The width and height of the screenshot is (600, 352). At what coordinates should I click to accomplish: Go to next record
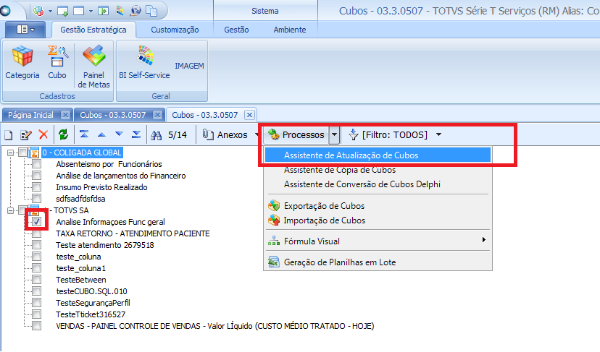119,134
